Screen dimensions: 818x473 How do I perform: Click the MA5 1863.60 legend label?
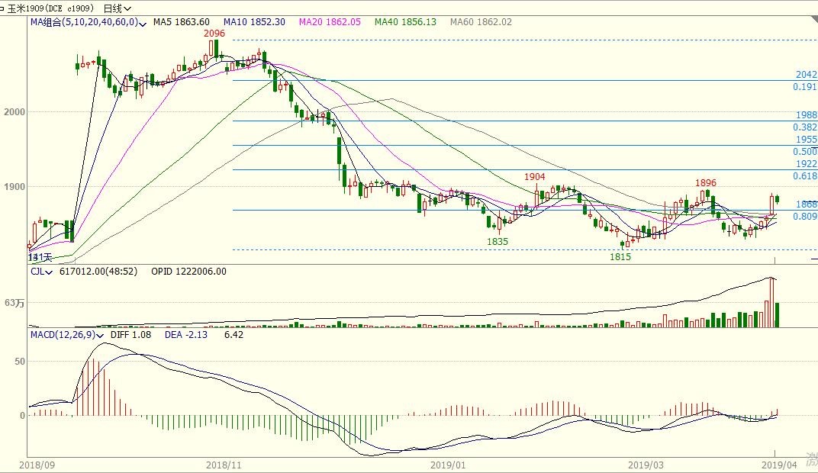(x=181, y=22)
